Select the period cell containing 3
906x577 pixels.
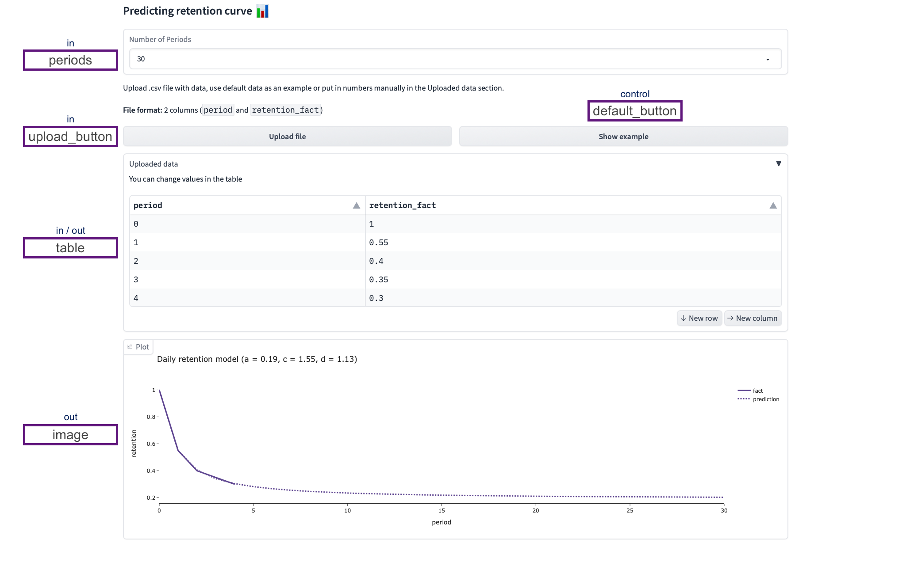247,280
